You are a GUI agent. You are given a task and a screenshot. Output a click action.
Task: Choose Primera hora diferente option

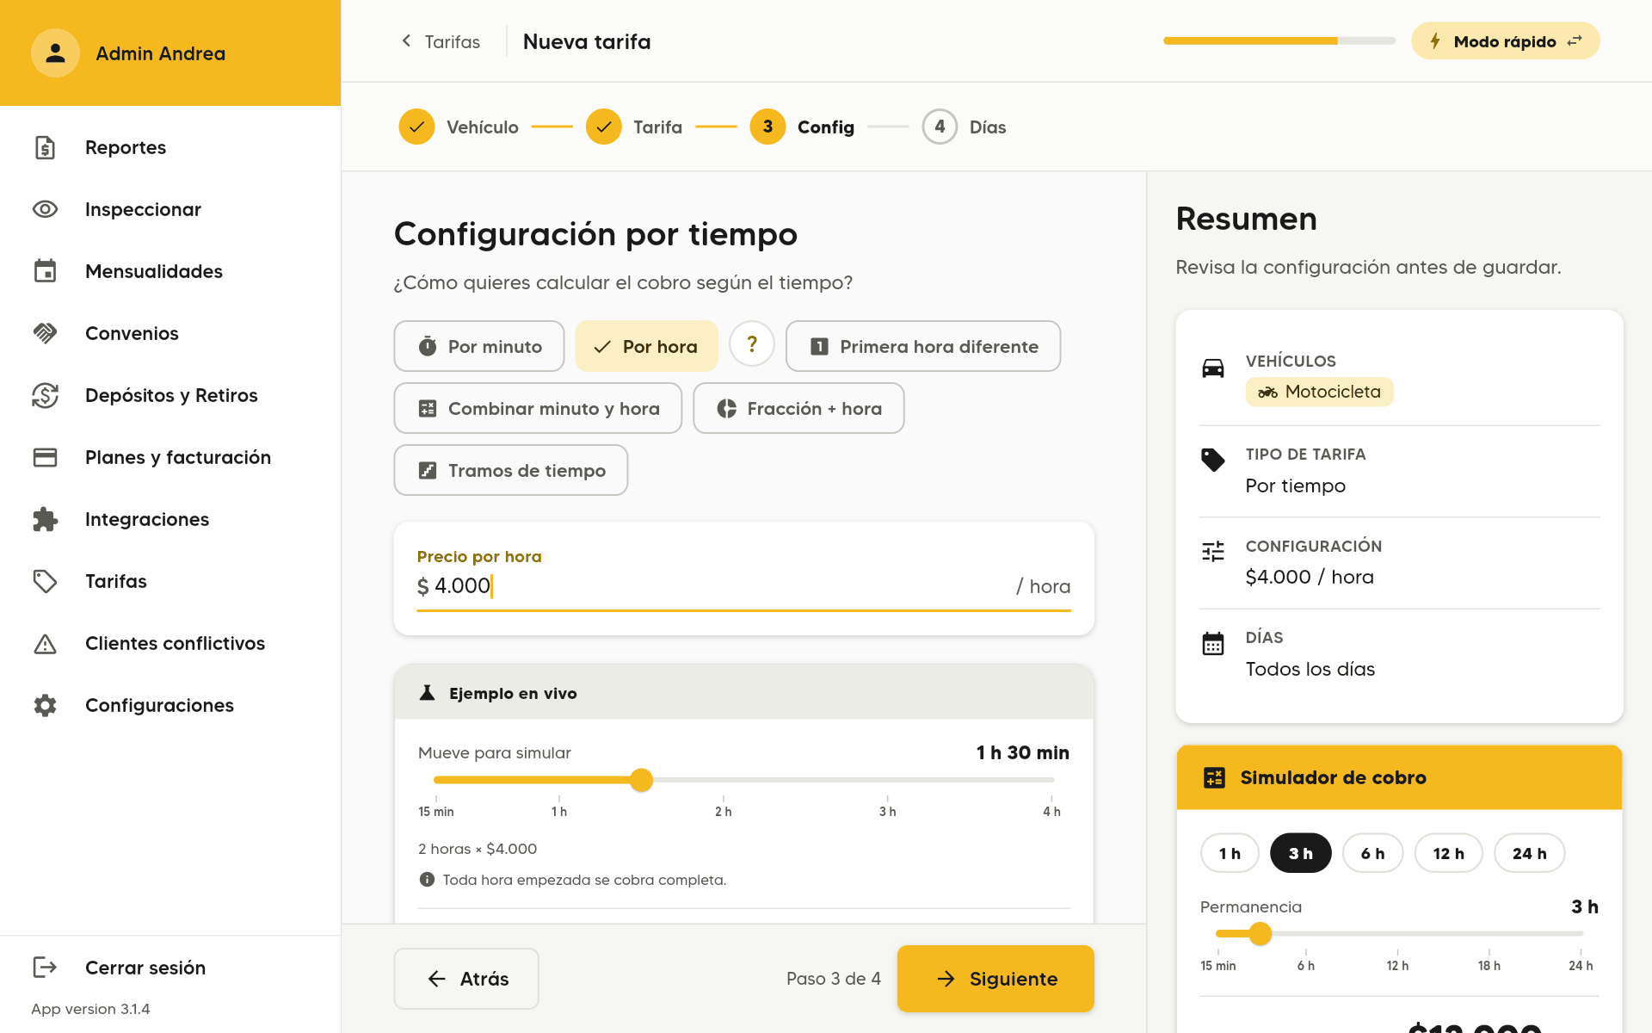coord(923,346)
